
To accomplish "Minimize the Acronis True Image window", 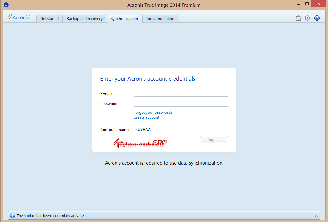I will coord(298,4).
